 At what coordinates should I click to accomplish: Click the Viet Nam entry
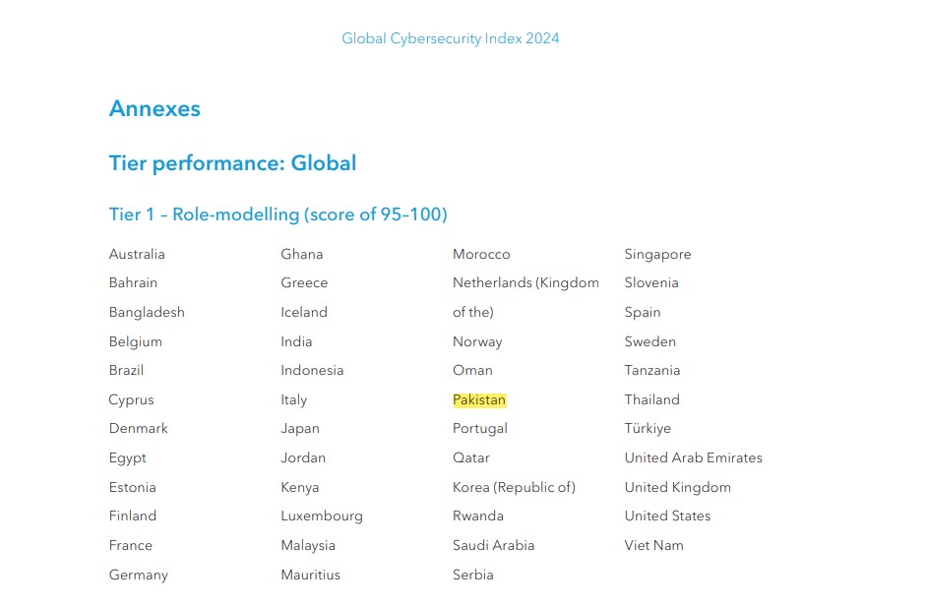tap(653, 546)
